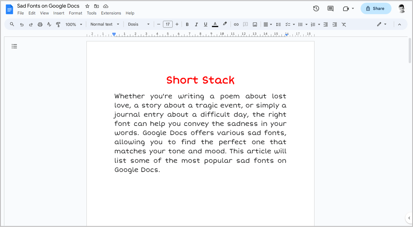Expand the numbered list options arrow
Image resolution: width=413 pixels, height=227 pixels.
click(319, 25)
